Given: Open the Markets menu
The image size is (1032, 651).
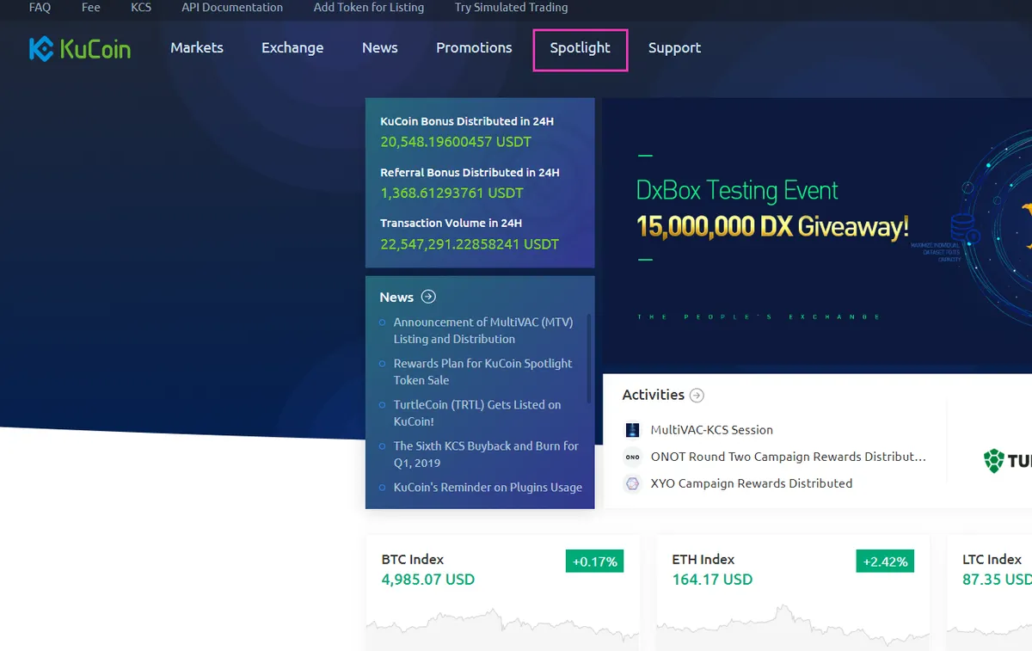Looking at the screenshot, I should 197,48.
